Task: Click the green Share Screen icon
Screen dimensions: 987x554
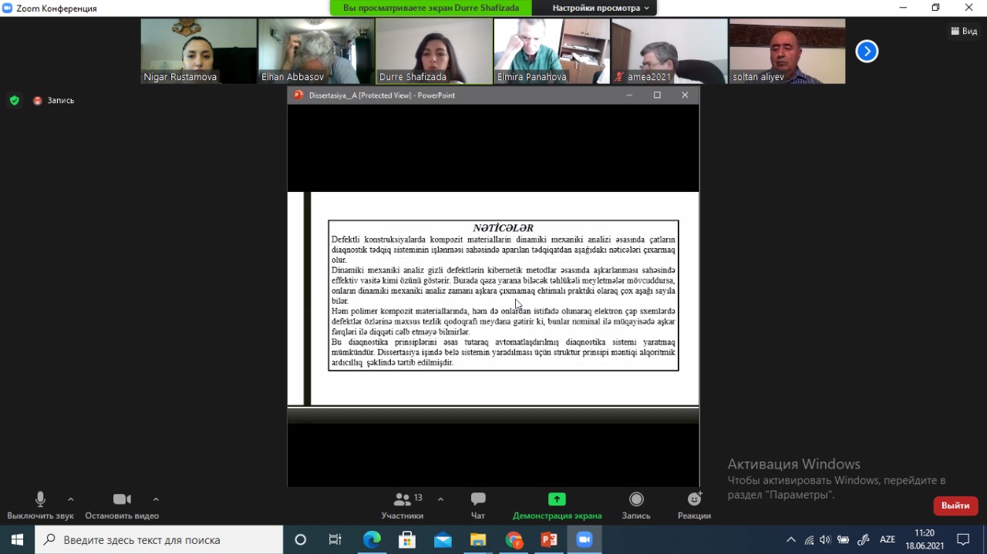Action: [557, 500]
